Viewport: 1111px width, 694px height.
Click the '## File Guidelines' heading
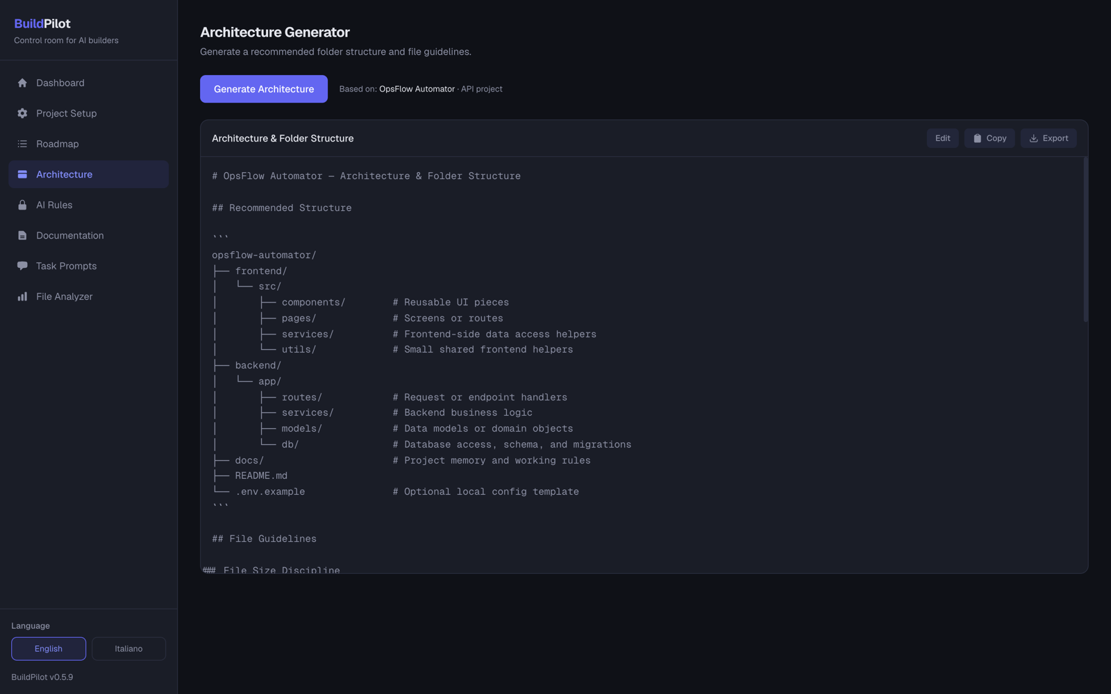click(264, 539)
